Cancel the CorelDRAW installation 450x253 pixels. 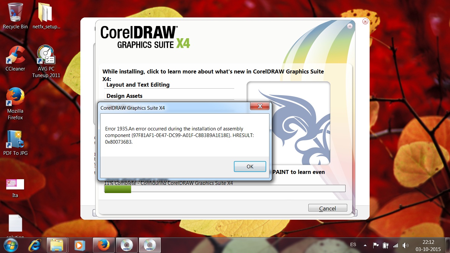[x=327, y=208]
